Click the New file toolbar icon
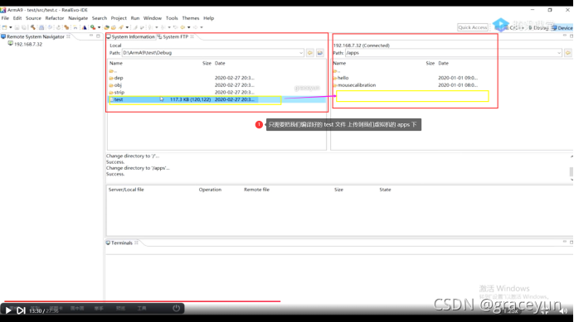 pos(4,27)
